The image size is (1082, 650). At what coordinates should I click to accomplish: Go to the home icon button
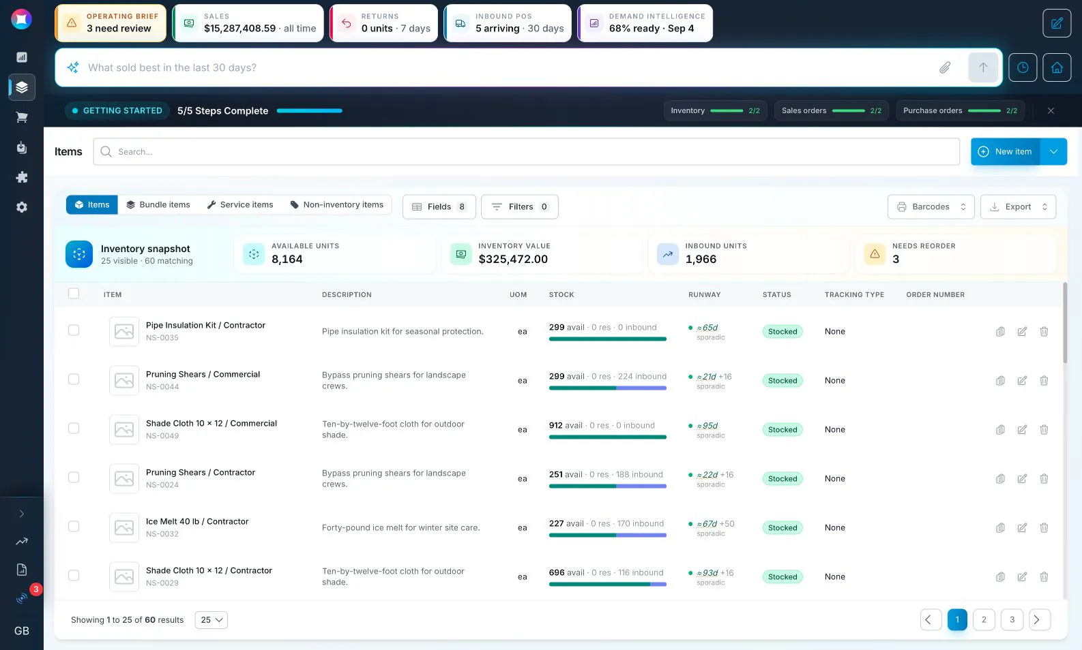[1057, 67]
